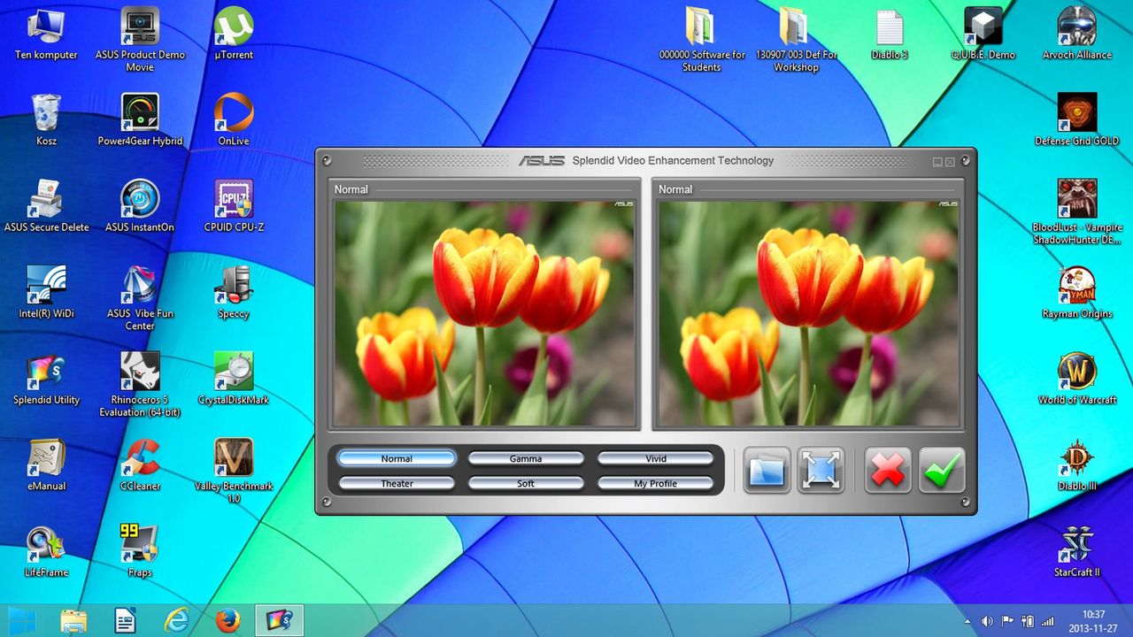Click the right tulip preview image
The width and height of the screenshot is (1133, 637).
809,313
